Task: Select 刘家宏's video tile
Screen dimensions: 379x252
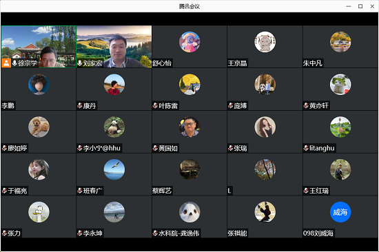Action: (x=114, y=47)
